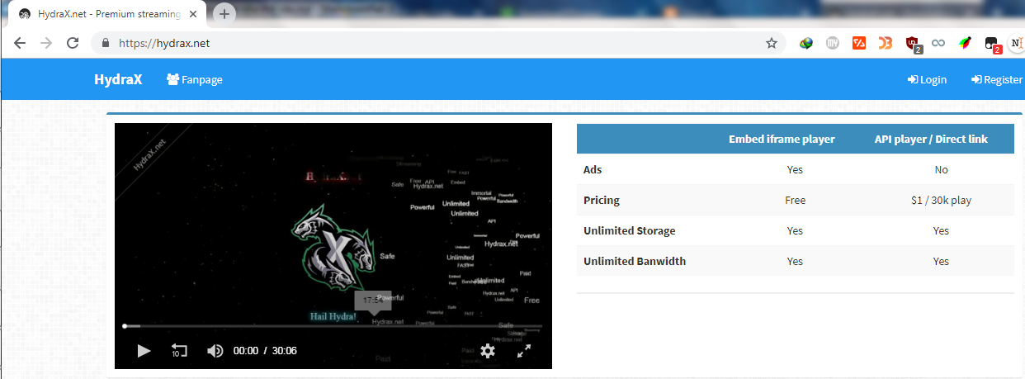
Task: Open the Fanpage link
Action: [x=195, y=79]
